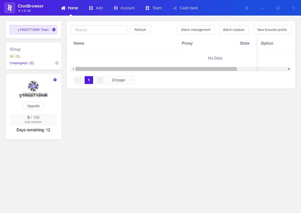This screenshot has height=213, width=301.
Task: Open the hamburger menu icon in title bar
Action: coord(247,8)
